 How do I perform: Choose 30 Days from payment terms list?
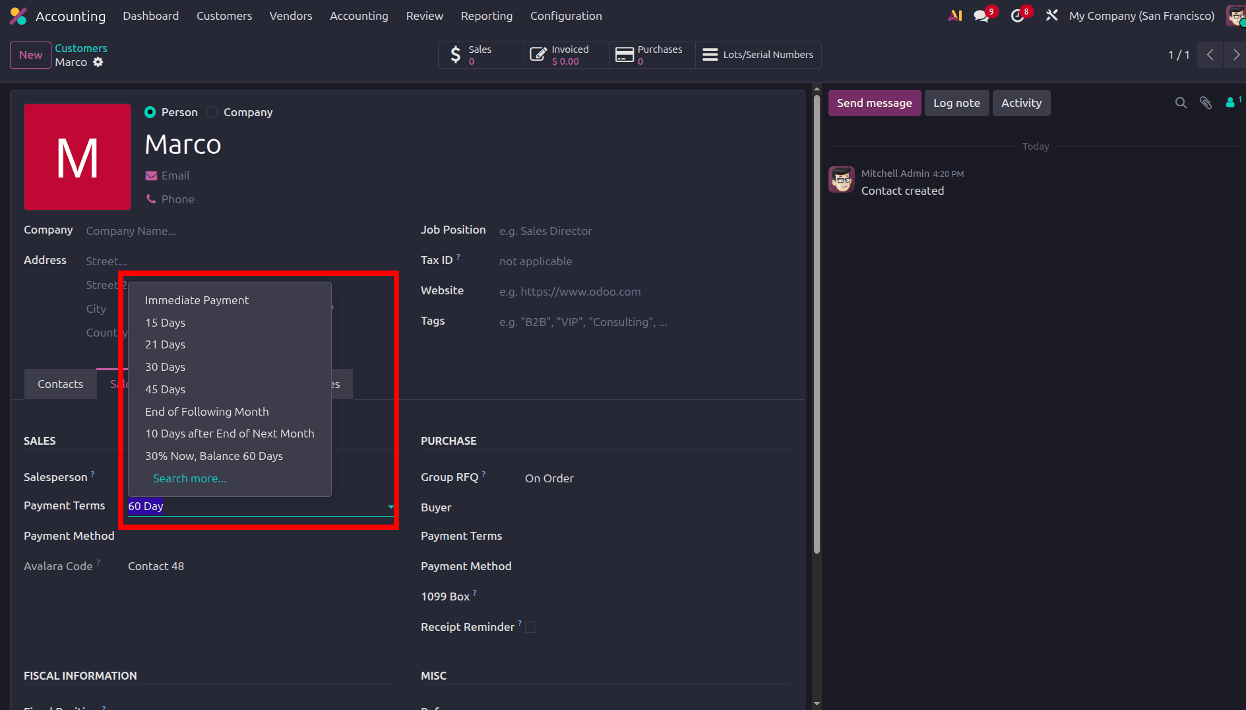165,367
